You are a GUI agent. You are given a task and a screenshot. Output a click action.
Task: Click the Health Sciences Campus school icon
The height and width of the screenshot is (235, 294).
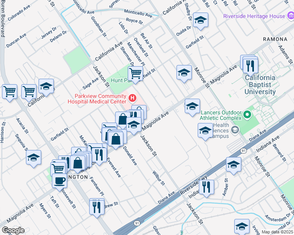[235, 130]
